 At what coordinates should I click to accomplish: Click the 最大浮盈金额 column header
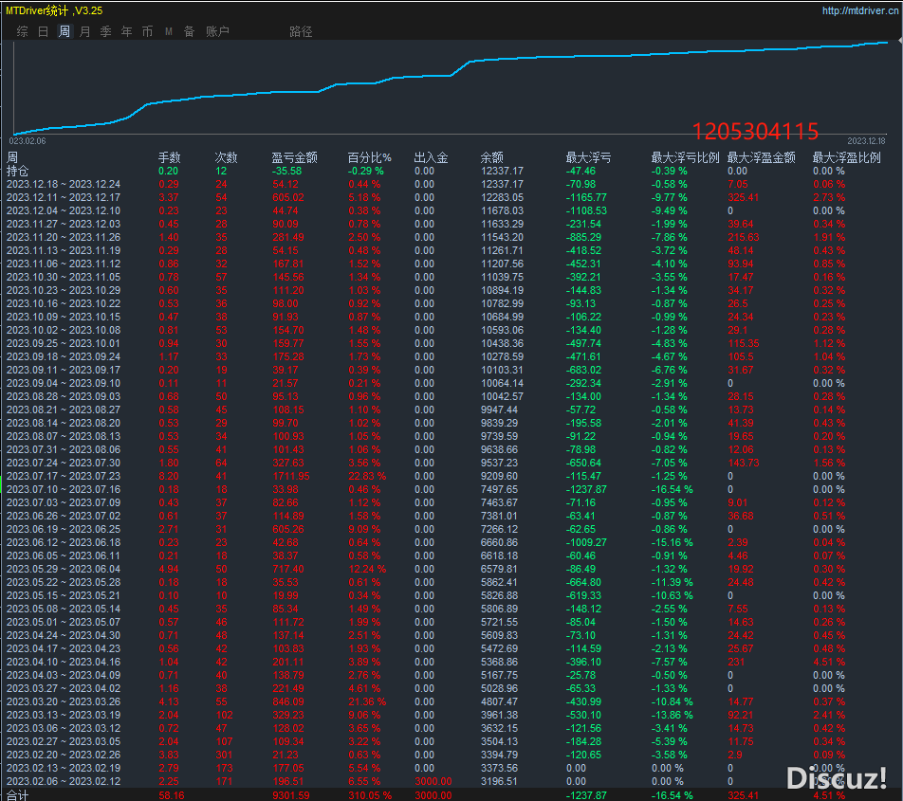[762, 157]
